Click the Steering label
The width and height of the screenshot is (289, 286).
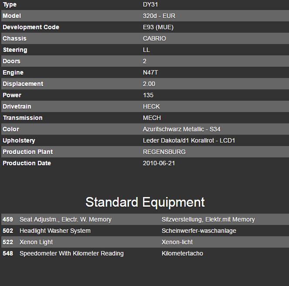(15, 50)
